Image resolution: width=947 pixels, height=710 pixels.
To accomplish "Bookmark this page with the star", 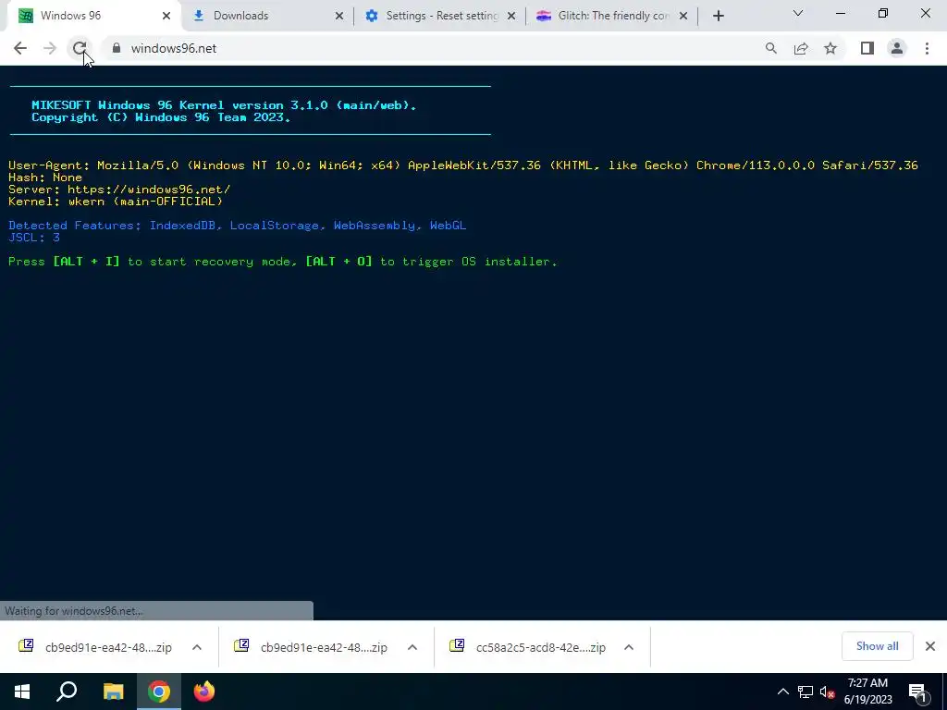I will click(830, 48).
